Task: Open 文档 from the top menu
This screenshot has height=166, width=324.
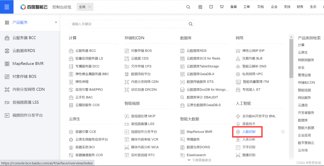Action: click(260, 7)
